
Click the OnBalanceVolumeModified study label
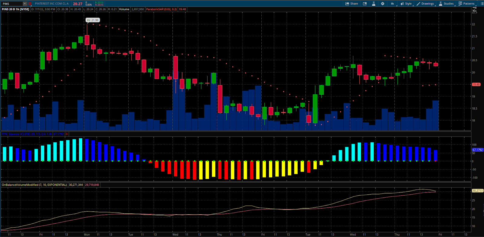coord(34,185)
